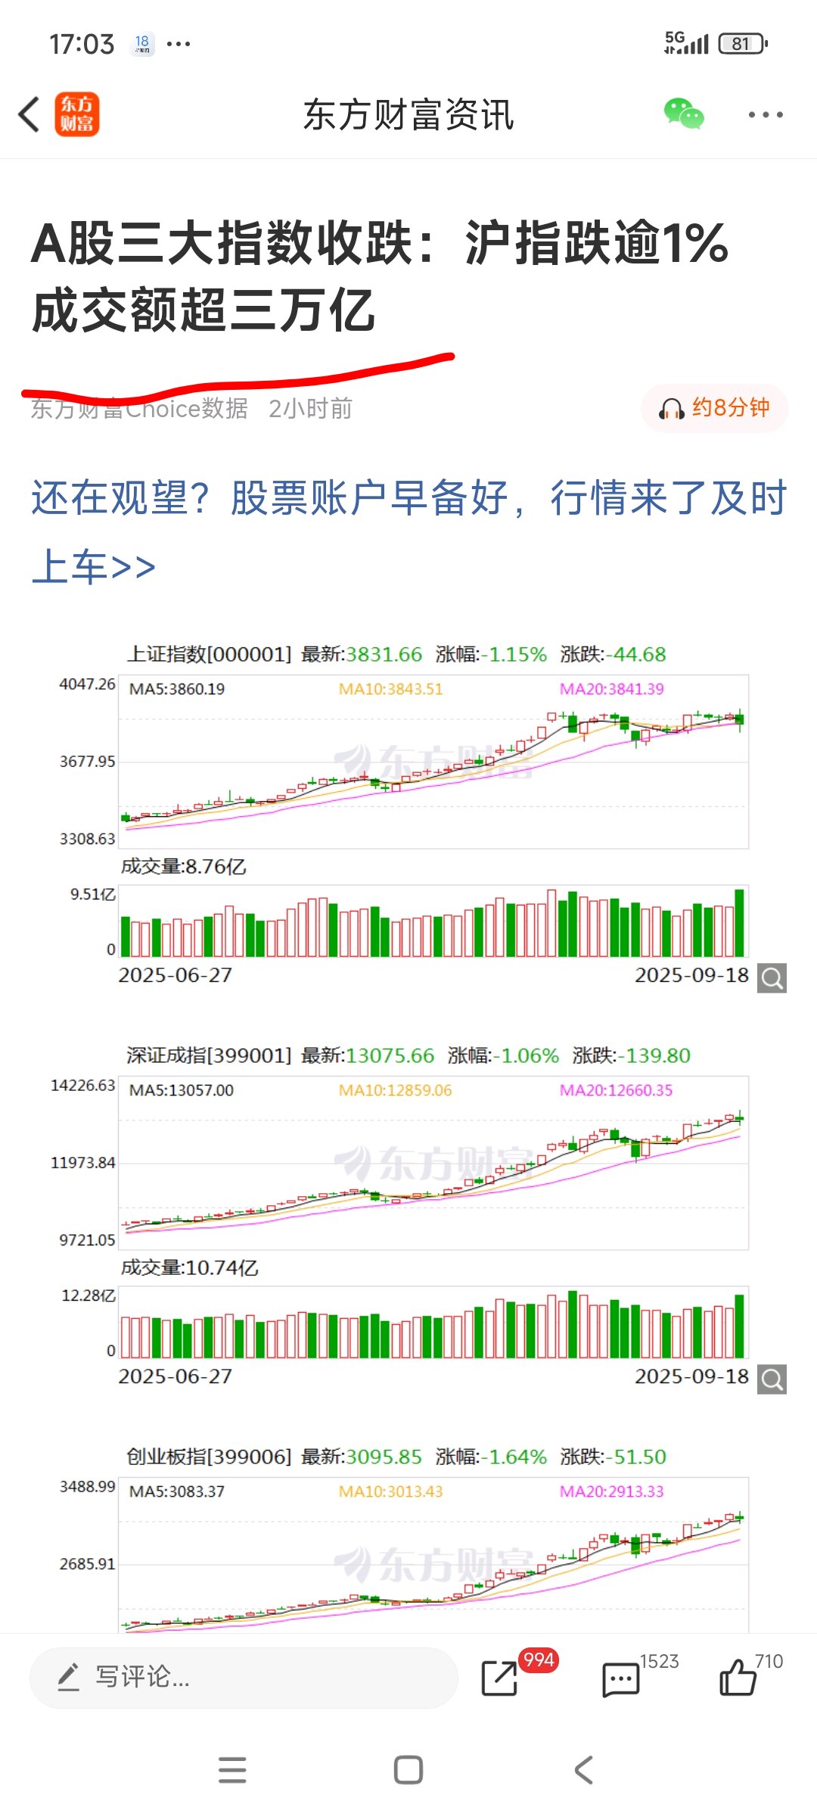Tap MA20:12660.35 indicator text
This screenshot has width=817, height=1817.
616,1090
